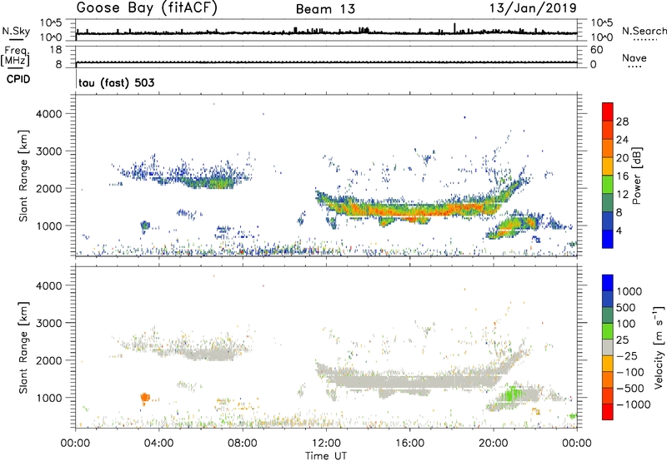Click the "-25" label on Velocity colorbar
Screen dimensions: 667x461
tap(627, 355)
